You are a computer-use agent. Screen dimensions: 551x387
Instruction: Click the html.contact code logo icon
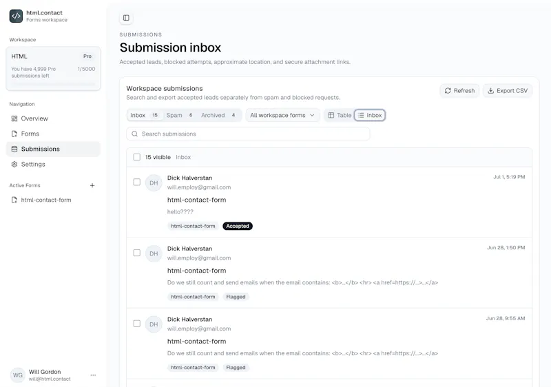click(16, 16)
